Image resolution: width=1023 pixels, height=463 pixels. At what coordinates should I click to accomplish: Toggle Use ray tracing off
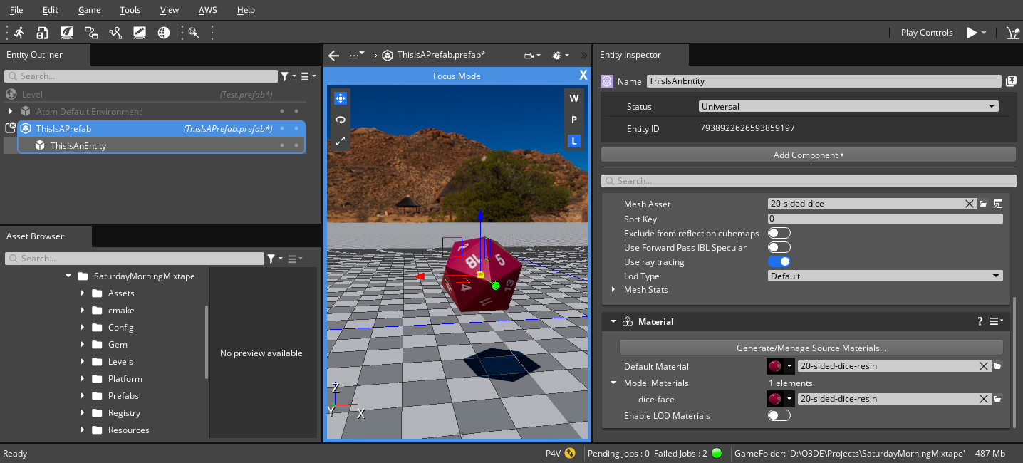779,262
